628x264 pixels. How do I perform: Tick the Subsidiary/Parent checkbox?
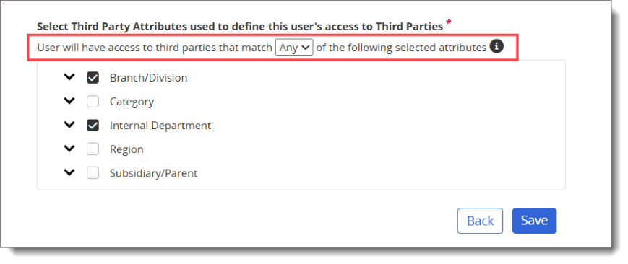(x=93, y=173)
